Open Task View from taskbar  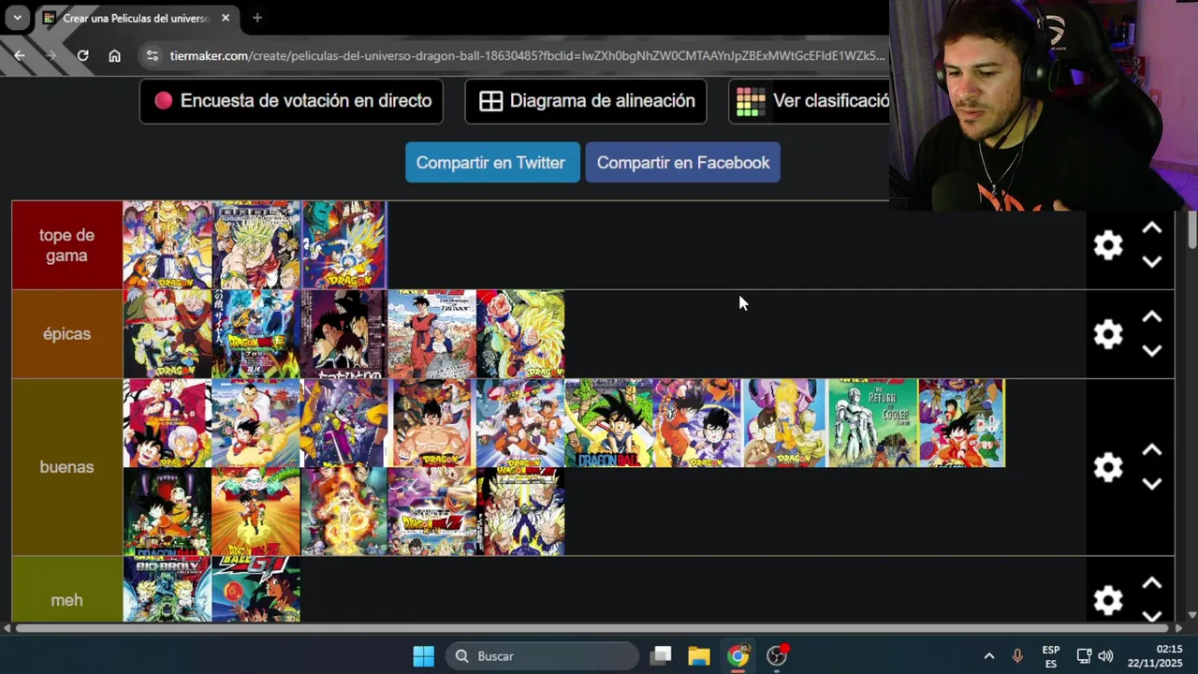[x=662, y=656]
